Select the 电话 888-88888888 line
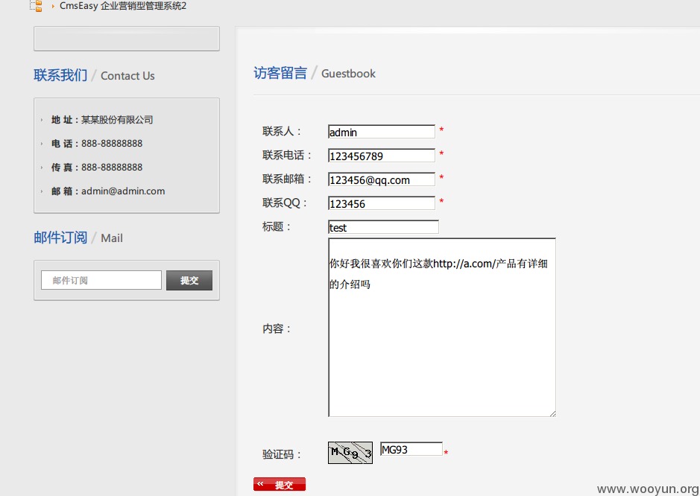 click(97, 144)
